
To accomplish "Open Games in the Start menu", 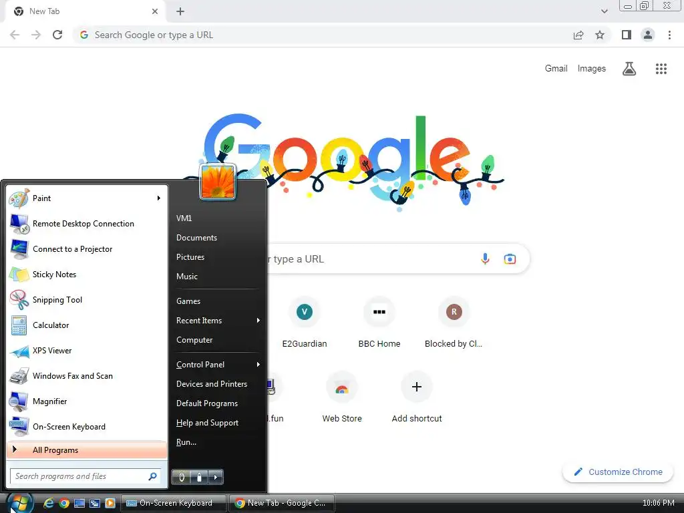I will (188, 301).
